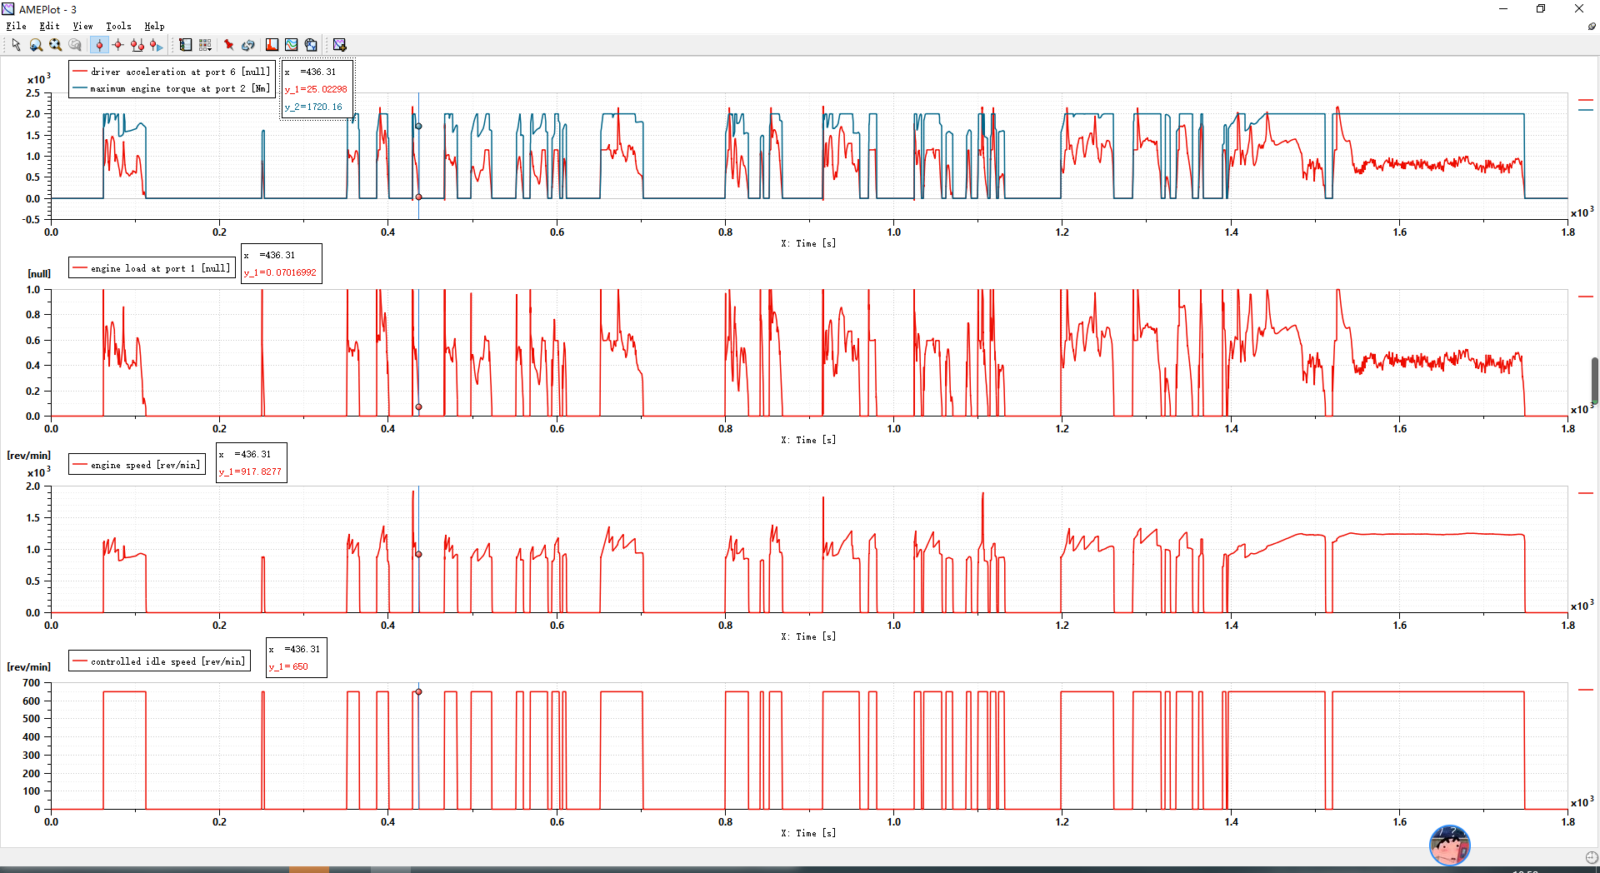Click cursor readout y_1=25.02298 in top plot
The height and width of the screenshot is (873, 1600).
[x=316, y=89]
